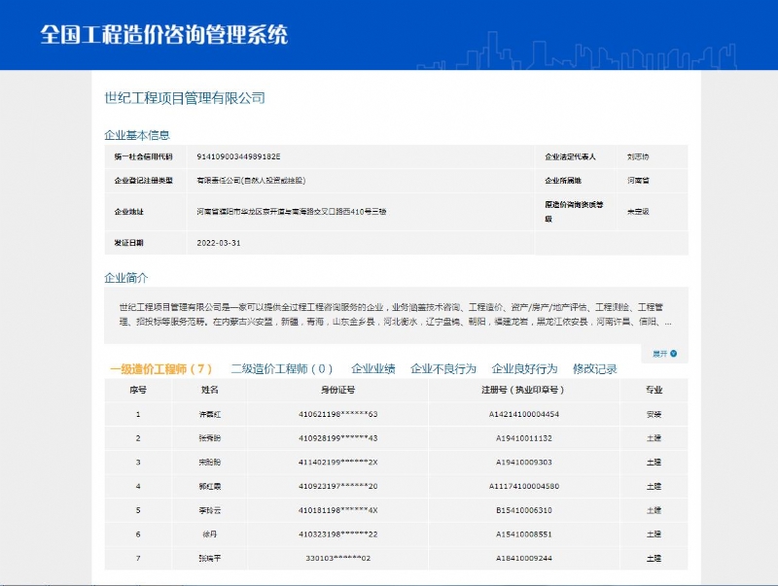Click the issue date 2022-03-31
Image resolution: width=778 pixels, height=586 pixels.
[x=219, y=243]
